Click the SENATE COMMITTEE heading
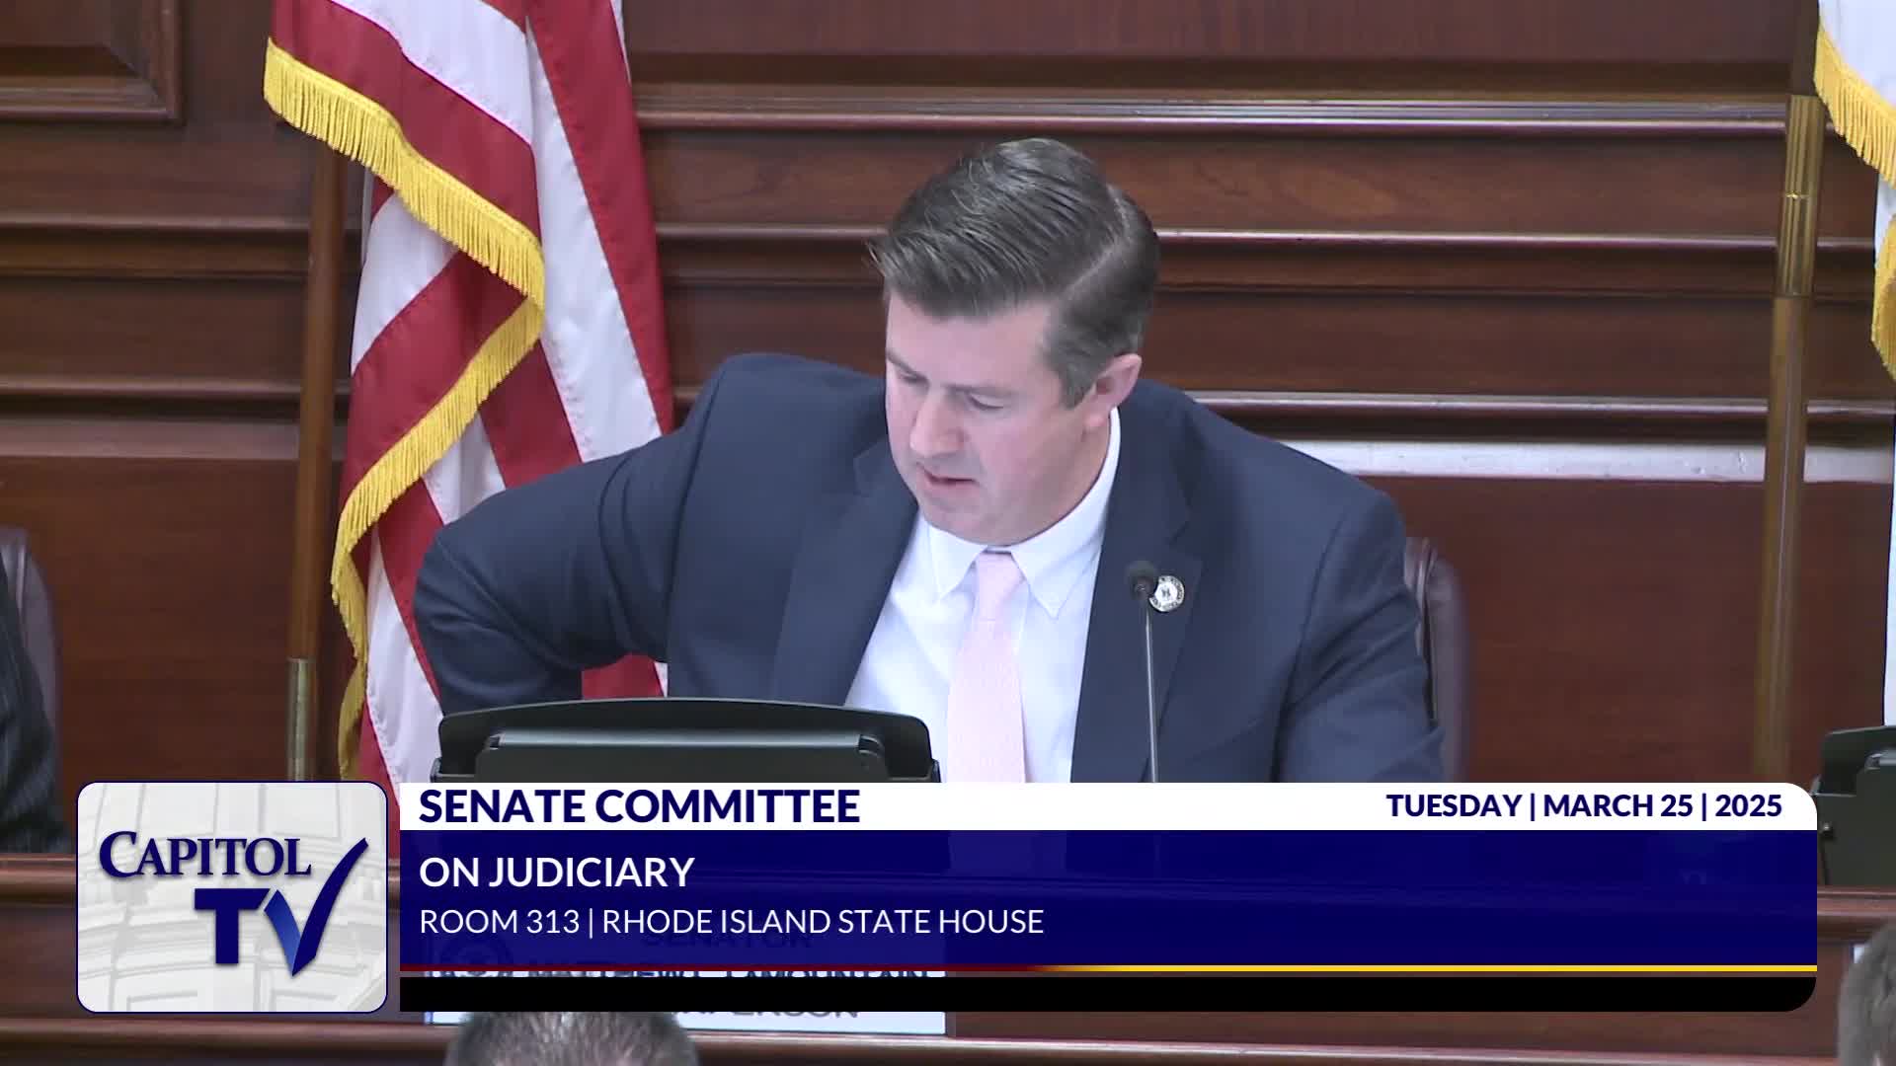This screenshot has height=1066, width=1896. click(639, 806)
